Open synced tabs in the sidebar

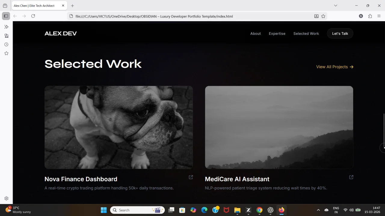coord(6,36)
